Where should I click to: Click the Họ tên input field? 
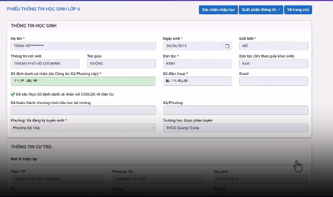coord(84,46)
